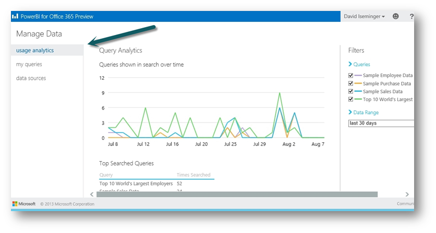Toggle Top 10 World's Largest checkbox
The width and height of the screenshot is (436, 233).
click(x=350, y=99)
